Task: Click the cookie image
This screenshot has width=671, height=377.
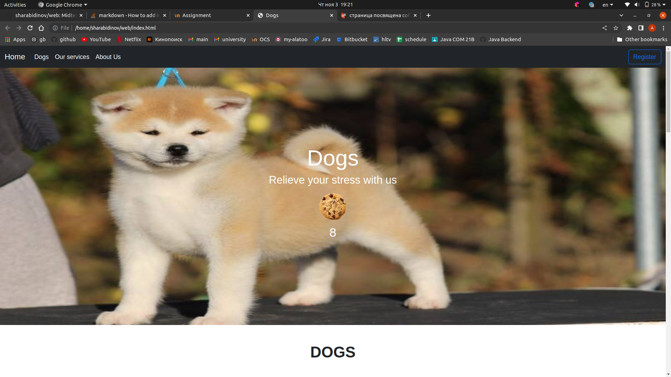Action: click(333, 206)
